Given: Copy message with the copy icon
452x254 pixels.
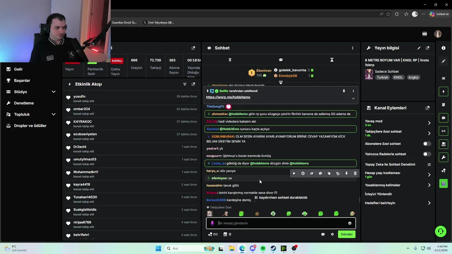Looking at the screenshot, I should click(x=329, y=173).
